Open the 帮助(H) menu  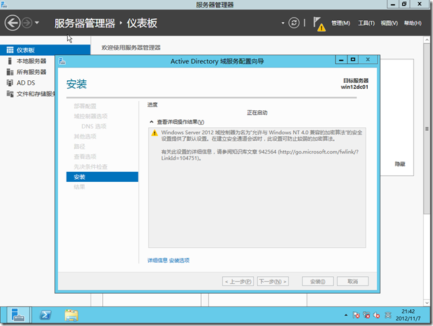pos(413,24)
